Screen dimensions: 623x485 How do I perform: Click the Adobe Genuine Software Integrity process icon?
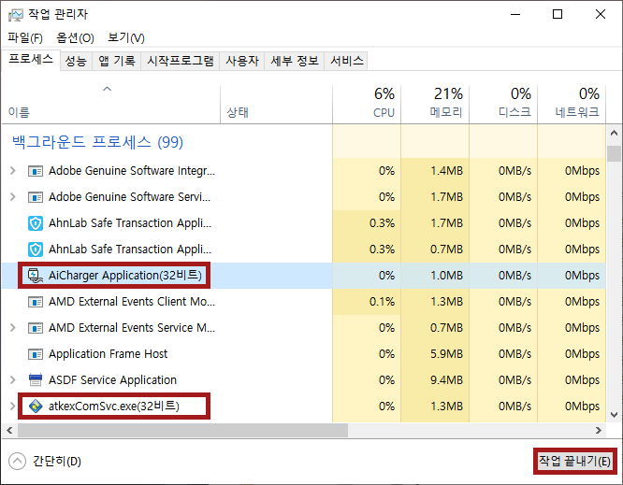[36, 171]
